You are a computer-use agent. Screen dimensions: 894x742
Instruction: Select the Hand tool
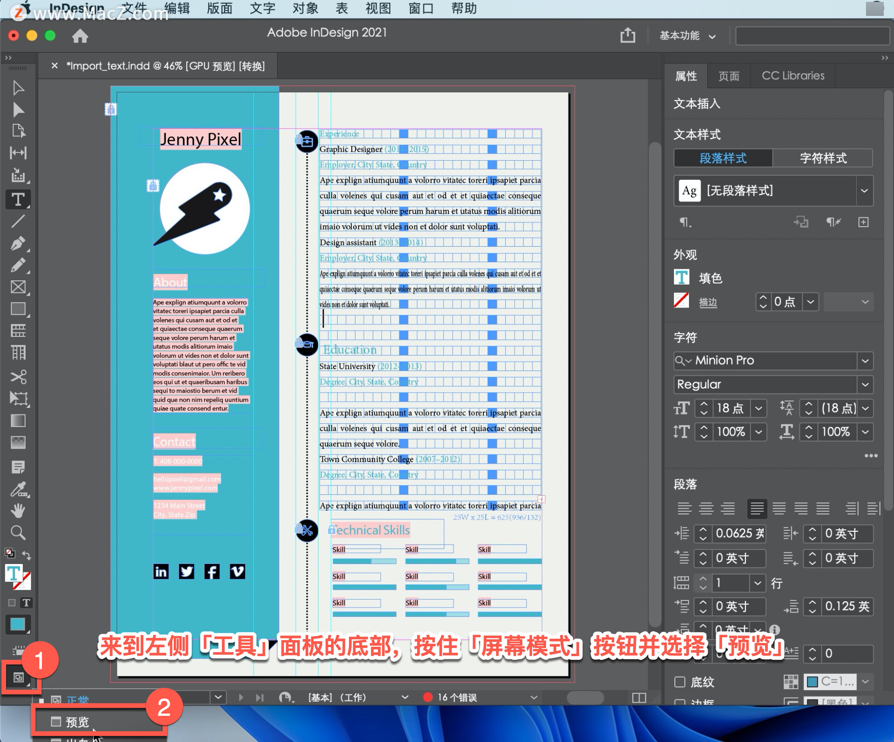[x=18, y=511]
